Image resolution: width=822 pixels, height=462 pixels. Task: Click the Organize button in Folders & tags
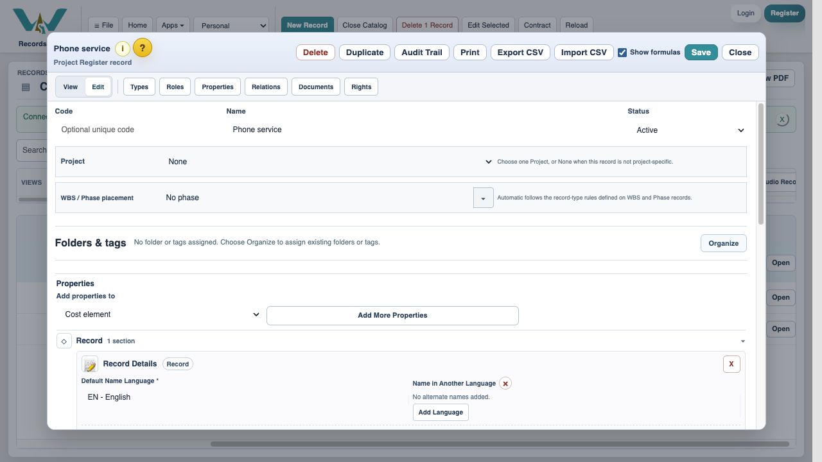[x=724, y=243]
